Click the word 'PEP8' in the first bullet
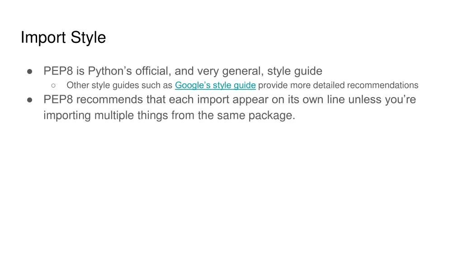Screen dimensions: 463x260 pyautogui.click(x=58, y=71)
